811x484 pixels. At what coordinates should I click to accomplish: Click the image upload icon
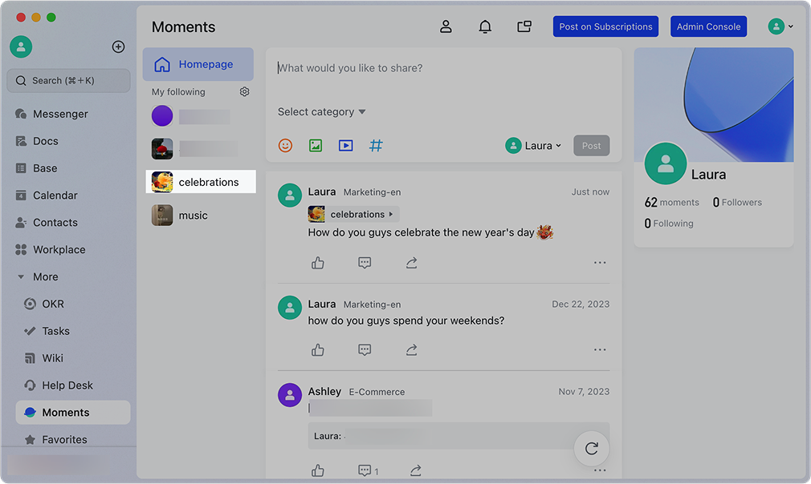click(316, 146)
